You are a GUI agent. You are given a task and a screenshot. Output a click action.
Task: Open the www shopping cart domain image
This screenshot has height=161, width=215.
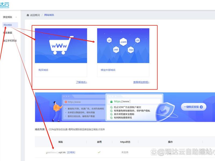coord(61,46)
